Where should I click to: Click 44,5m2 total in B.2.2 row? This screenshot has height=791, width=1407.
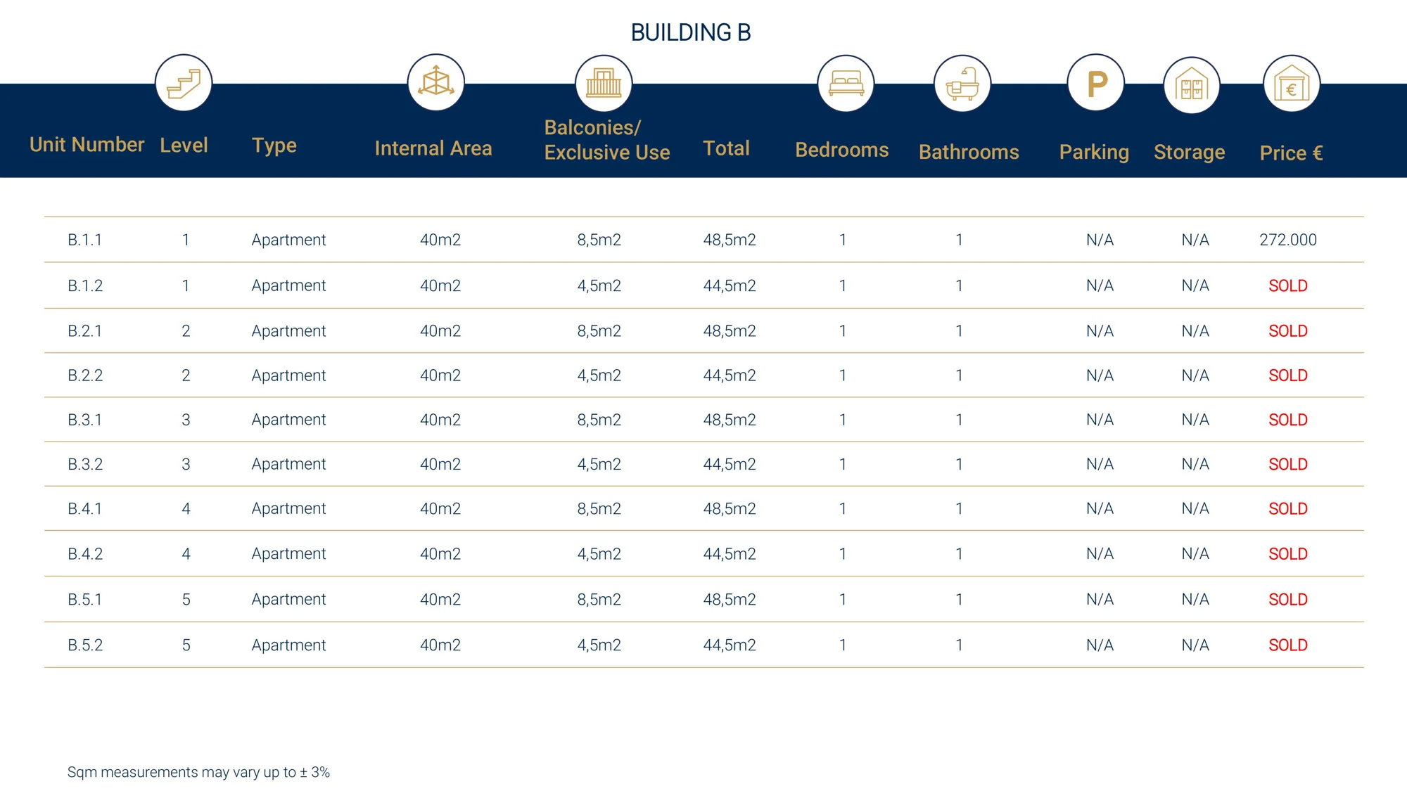[x=730, y=375]
